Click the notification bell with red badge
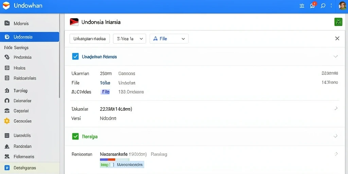Viewport: 348px width, 174px height. click(x=313, y=5)
